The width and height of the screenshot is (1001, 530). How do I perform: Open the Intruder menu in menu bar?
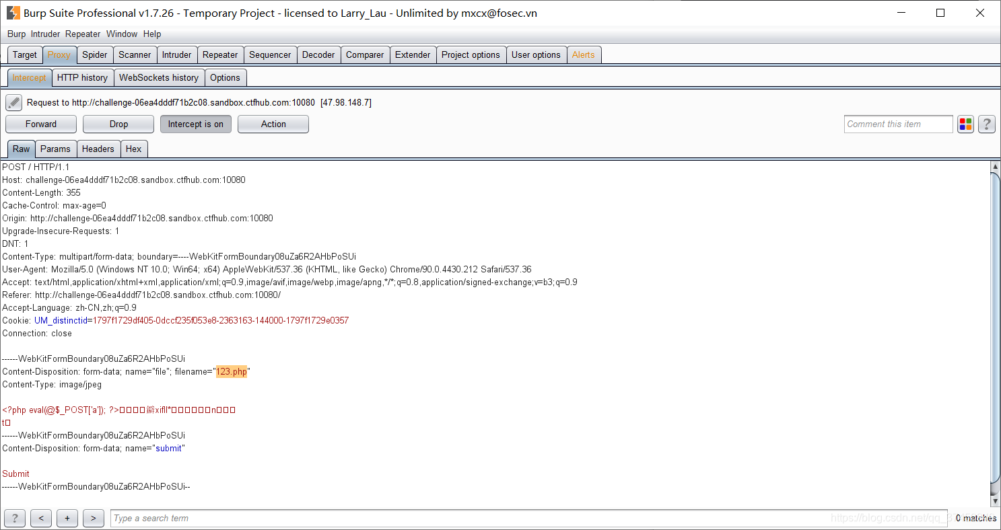(45, 34)
